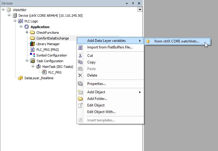Click the Add Folder yellow icon
Image resolution: width=218 pixels, height=151 pixels.
pyautogui.click(x=80, y=99)
